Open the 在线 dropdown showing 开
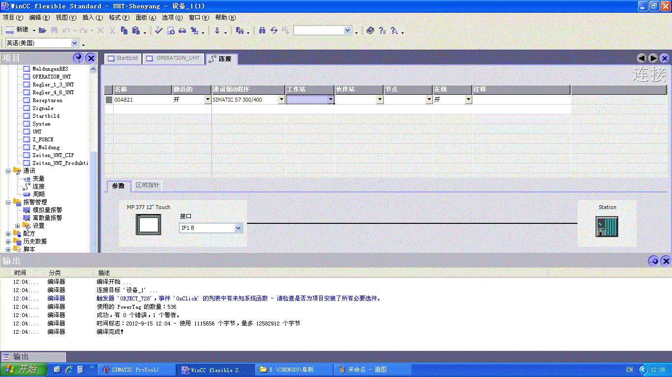Viewport: 672px width, 377px height. pyautogui.click(x=468, y=100)
